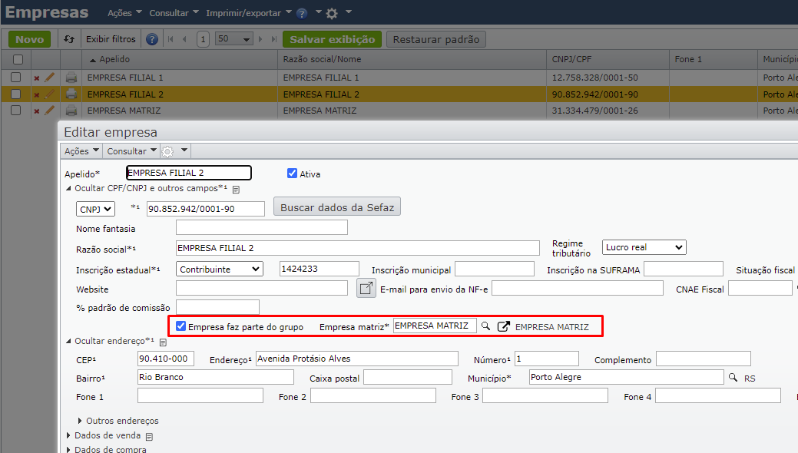Edit EMPRESA FILIAL 1 with pencil icon
Viewport: 798px width, 453px height.
click(49, 78)
